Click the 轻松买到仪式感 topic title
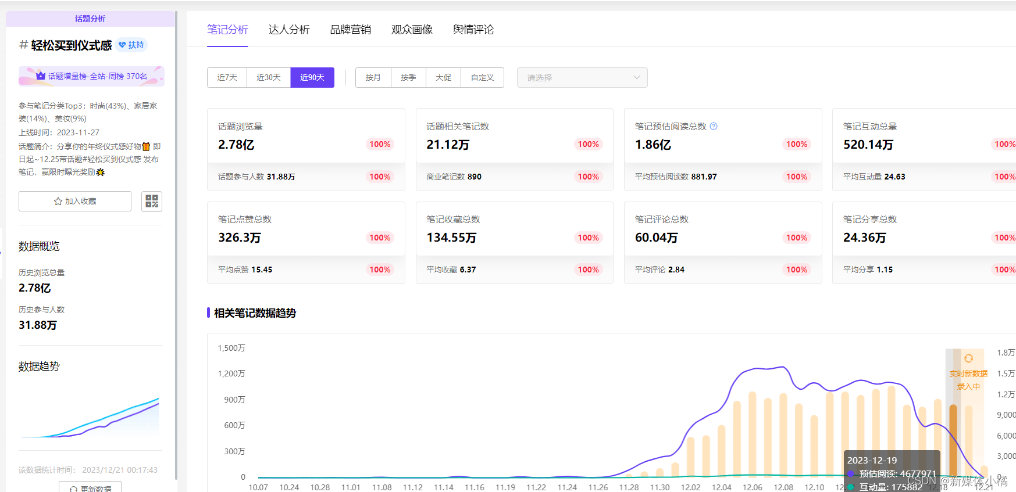 [71, 45]
